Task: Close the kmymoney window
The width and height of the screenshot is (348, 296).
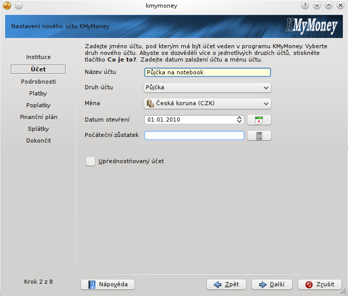Action: click(x=340, y=5)
